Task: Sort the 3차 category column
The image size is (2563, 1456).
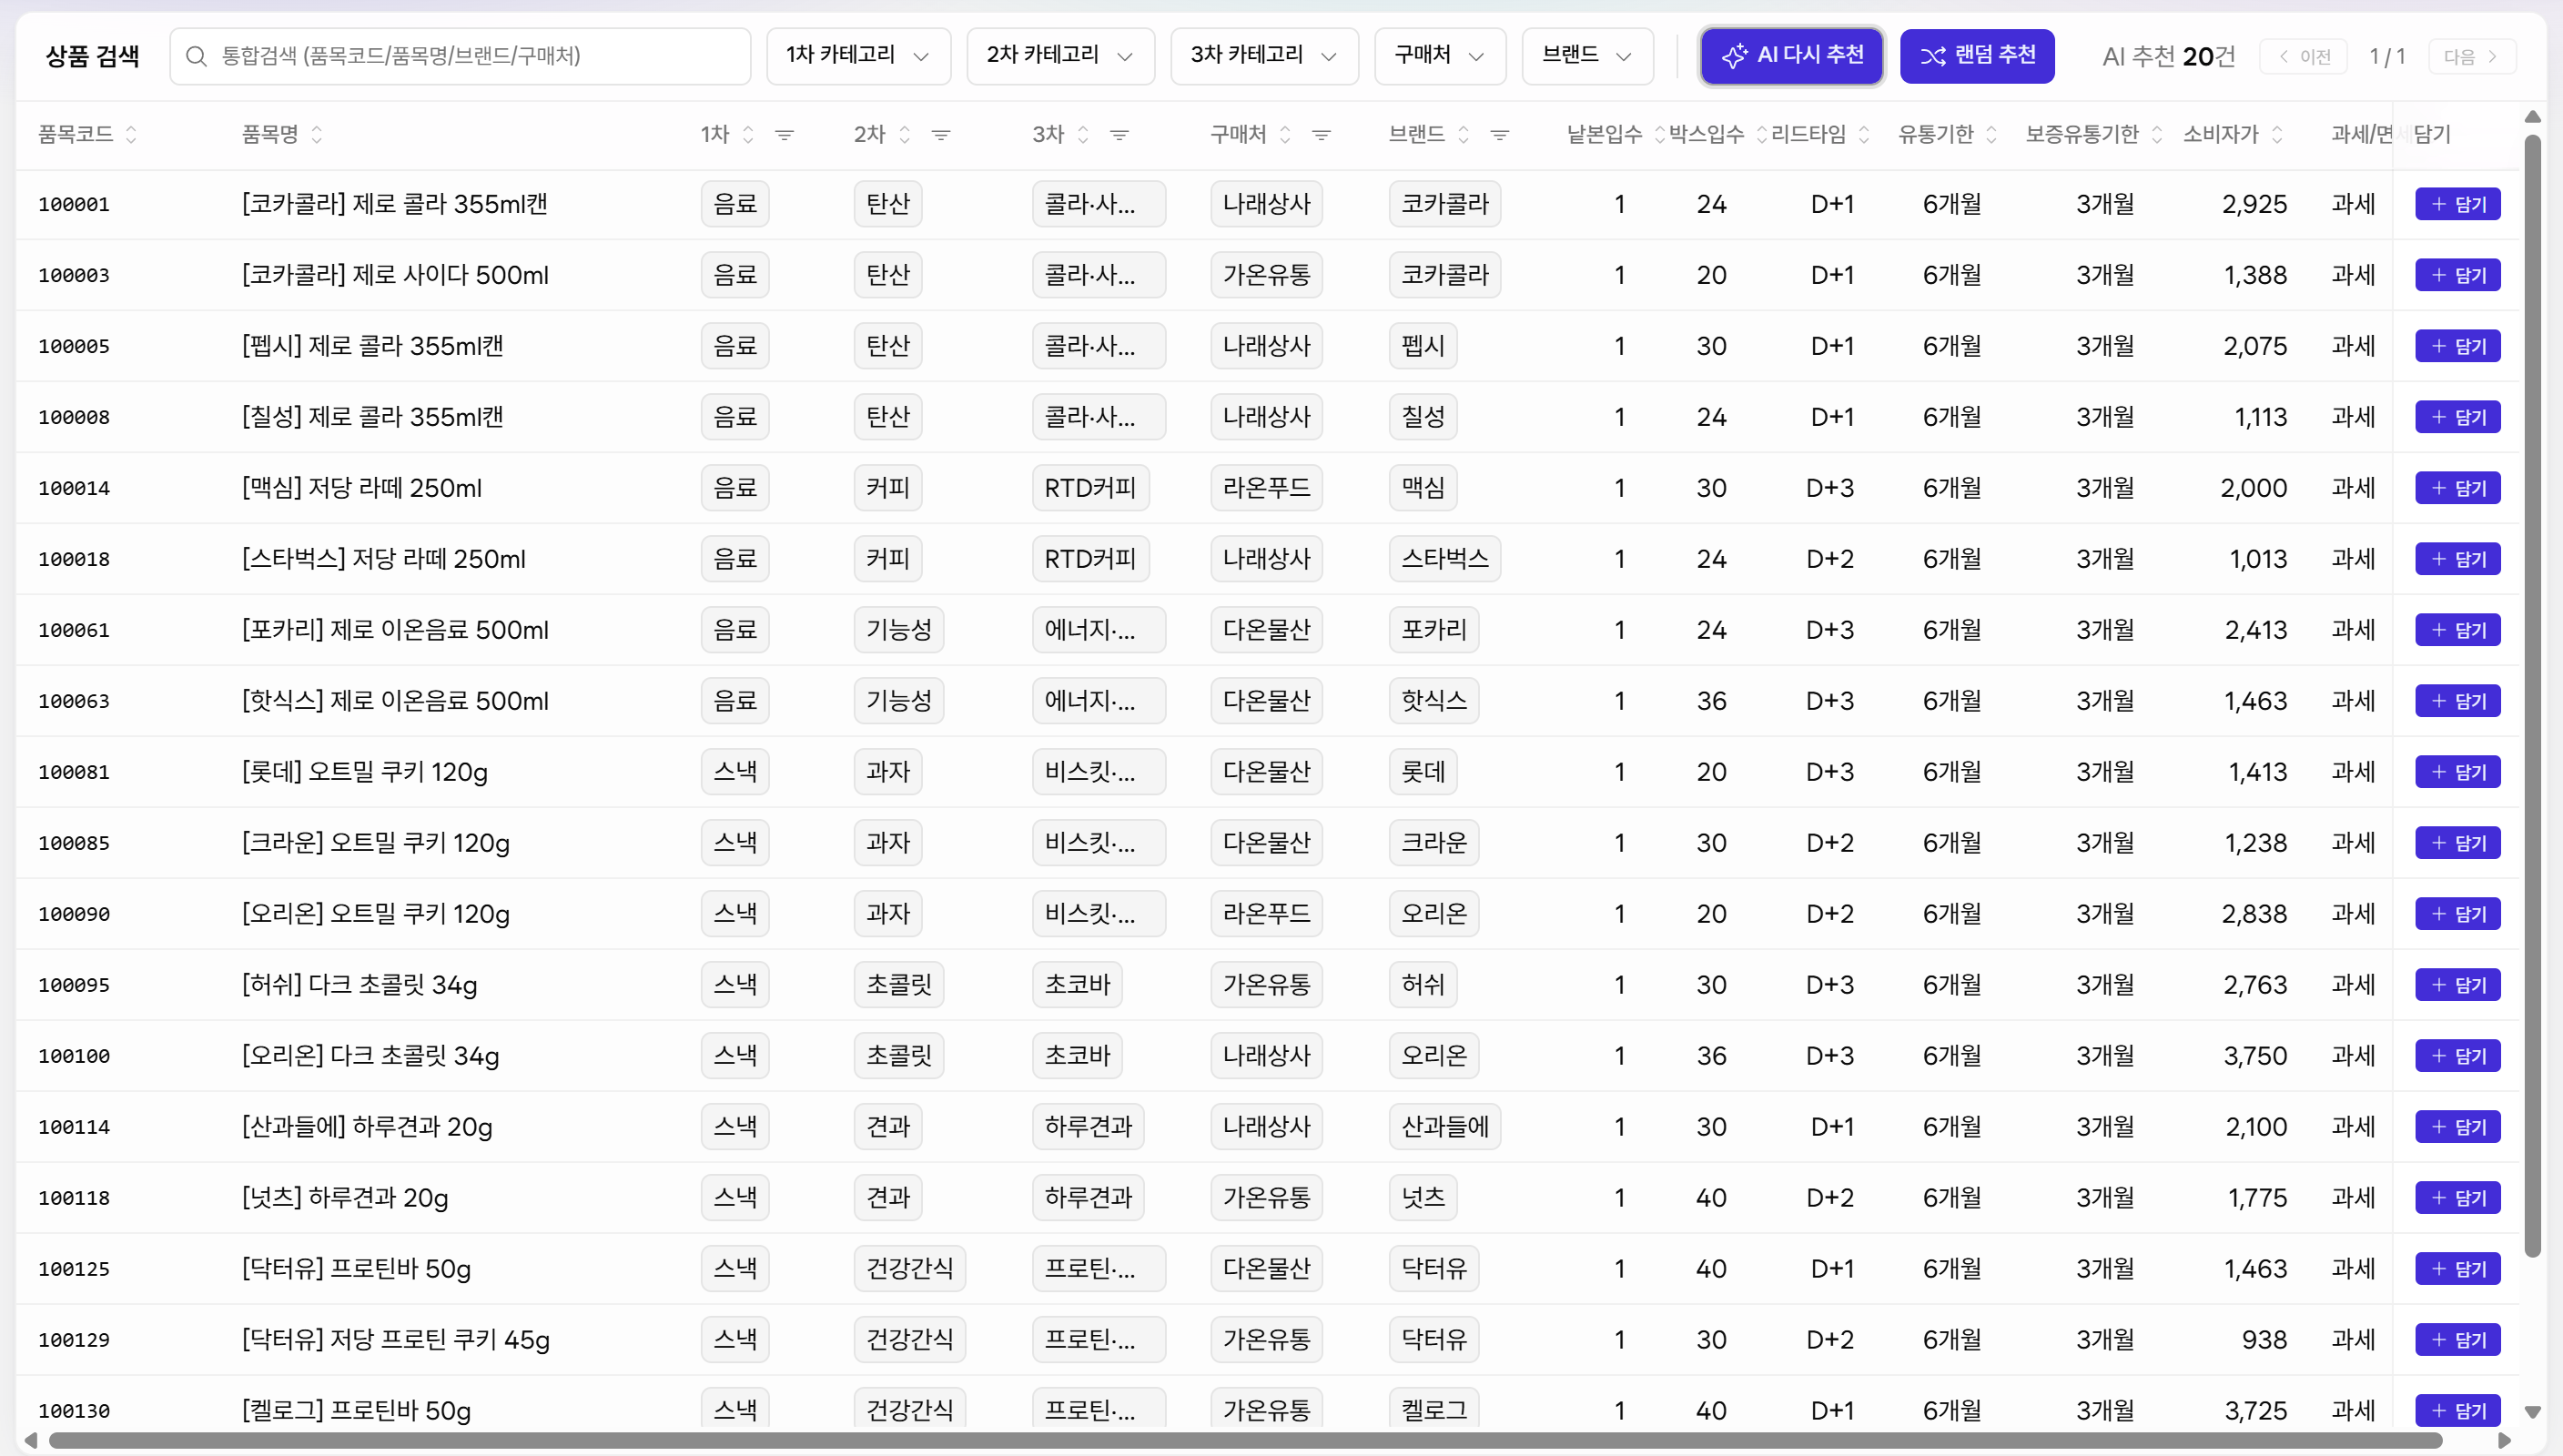Action: (x=1083, y=134)
